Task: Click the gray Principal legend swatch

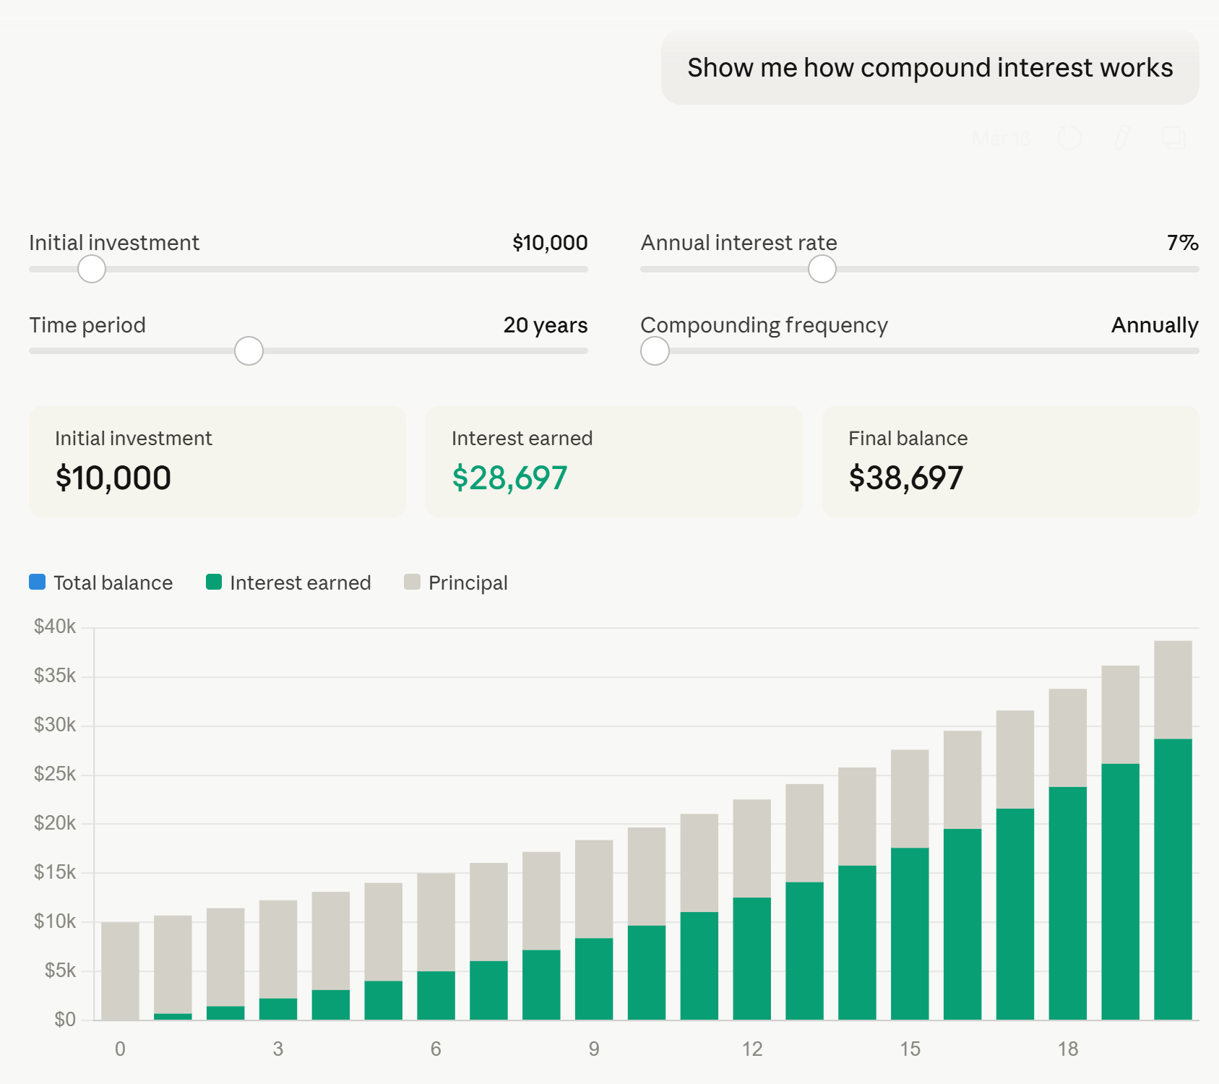Action: click(x=412, y=582)
